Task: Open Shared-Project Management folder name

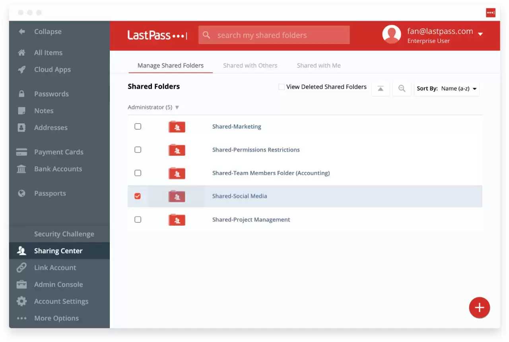Action: point(251,220)
